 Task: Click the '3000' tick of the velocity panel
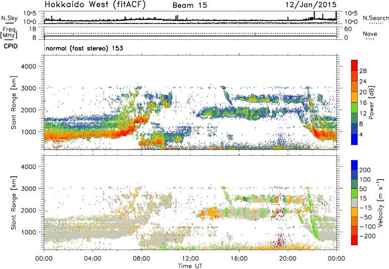coord(28,188)
